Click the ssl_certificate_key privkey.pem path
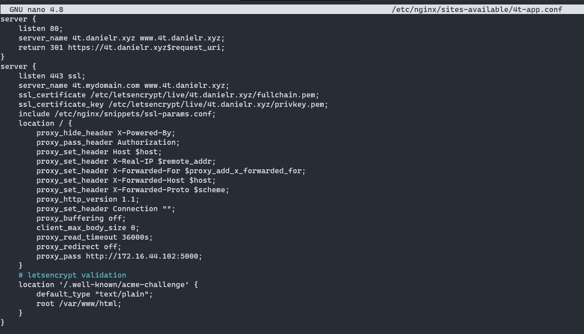Screen dimensions: 584x334 click(218, 105)
